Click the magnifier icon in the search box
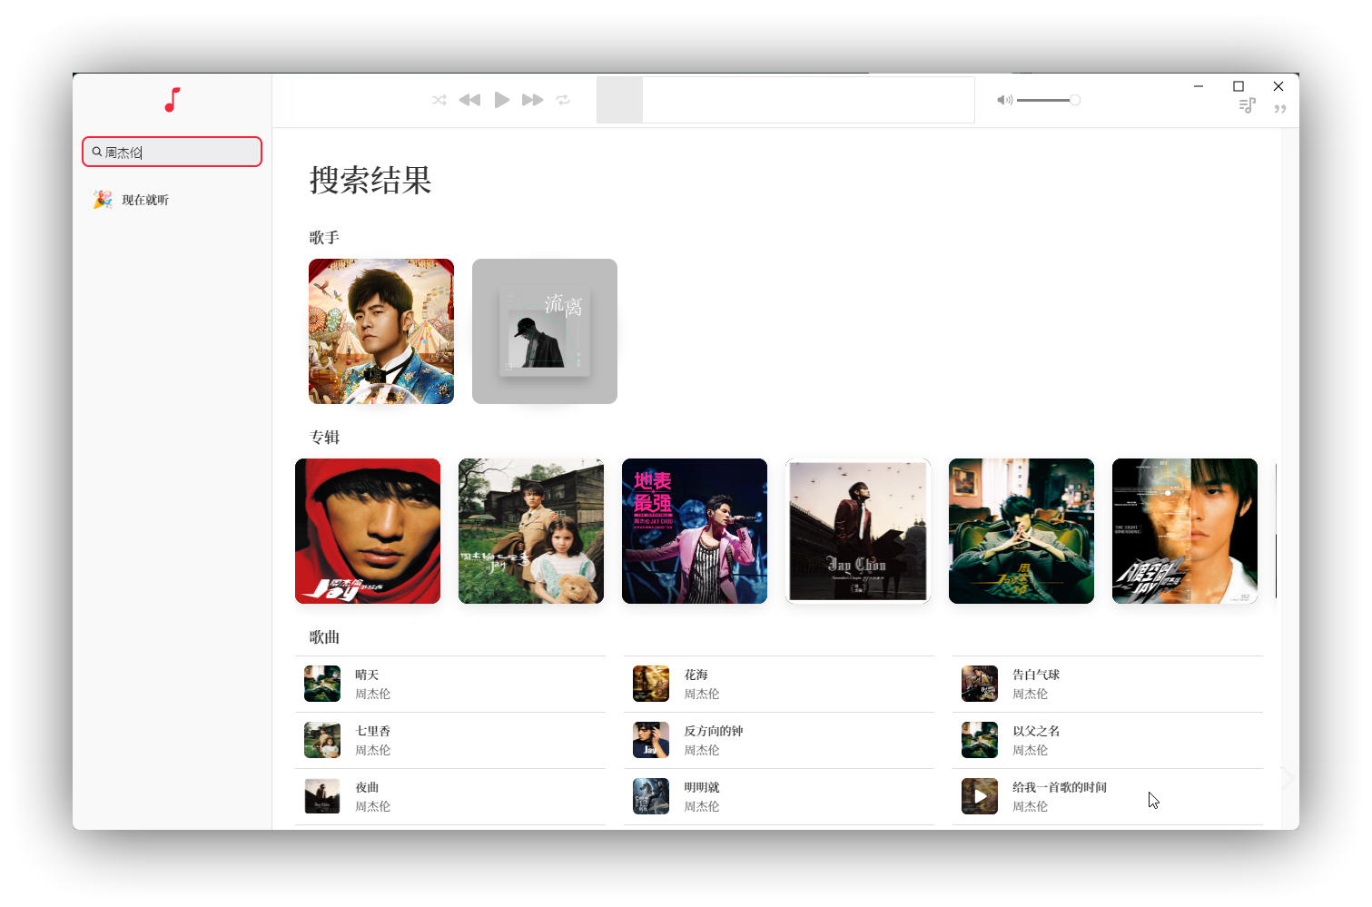The width and height of the screenshot is (1372, 907). coord(98,152)
